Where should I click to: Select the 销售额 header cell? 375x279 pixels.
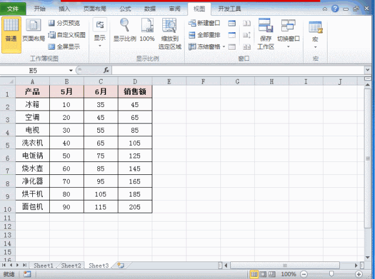click(x=135, y=92)
